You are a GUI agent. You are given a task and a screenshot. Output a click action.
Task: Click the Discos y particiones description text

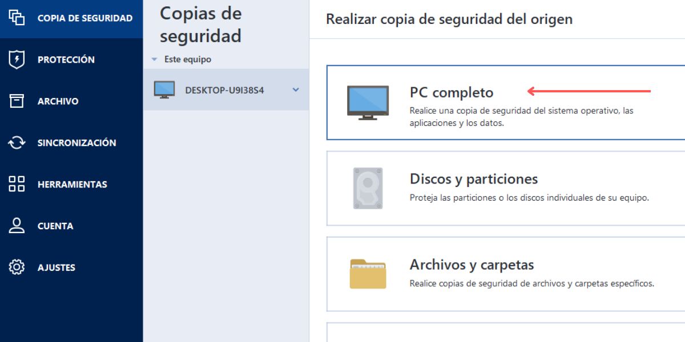(530, 198)
